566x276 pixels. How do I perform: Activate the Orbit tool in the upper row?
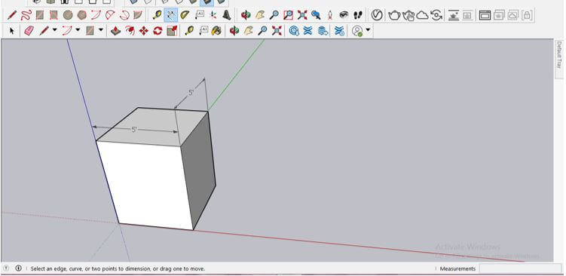tap(246, 15)
